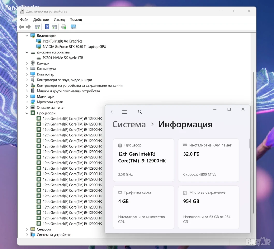Click the Камери webcam icon
Viewport: 274px width, 249px height.
(33, 63)
